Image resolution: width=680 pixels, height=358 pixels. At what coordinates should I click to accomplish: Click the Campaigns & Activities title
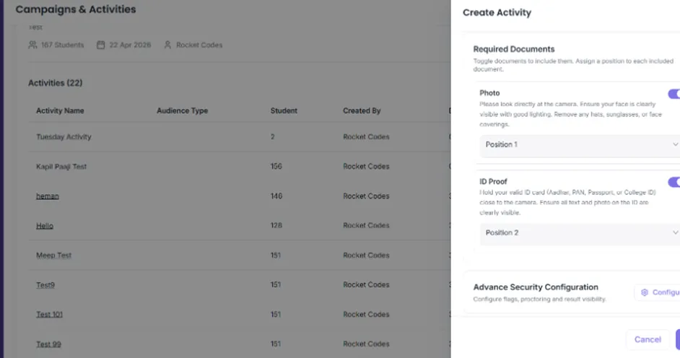pyautogui.click(x=76, y=9)
